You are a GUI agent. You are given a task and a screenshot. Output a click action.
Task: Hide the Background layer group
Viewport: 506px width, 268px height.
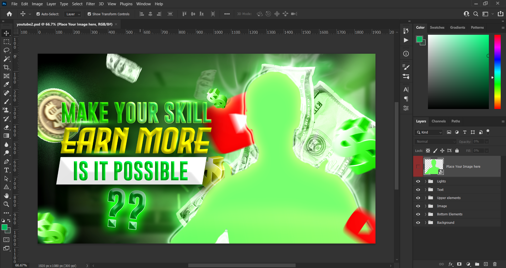pos(418,223)
